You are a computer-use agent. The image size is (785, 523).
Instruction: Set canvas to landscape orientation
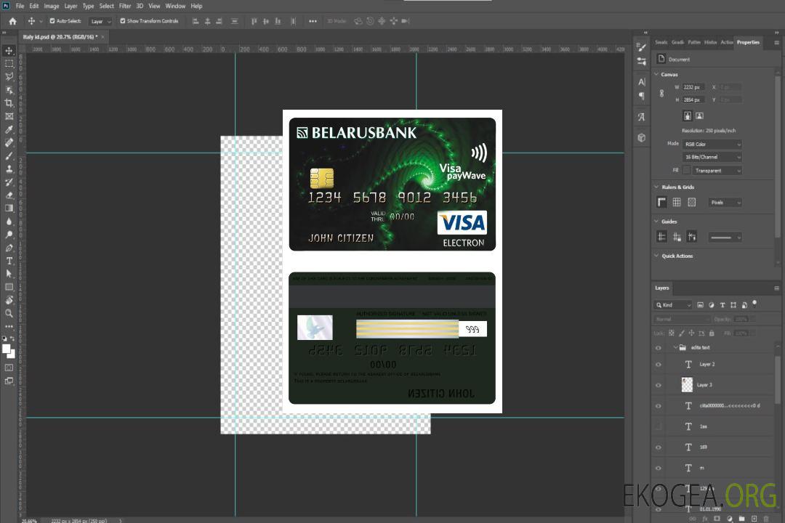(x=699, y=115)
